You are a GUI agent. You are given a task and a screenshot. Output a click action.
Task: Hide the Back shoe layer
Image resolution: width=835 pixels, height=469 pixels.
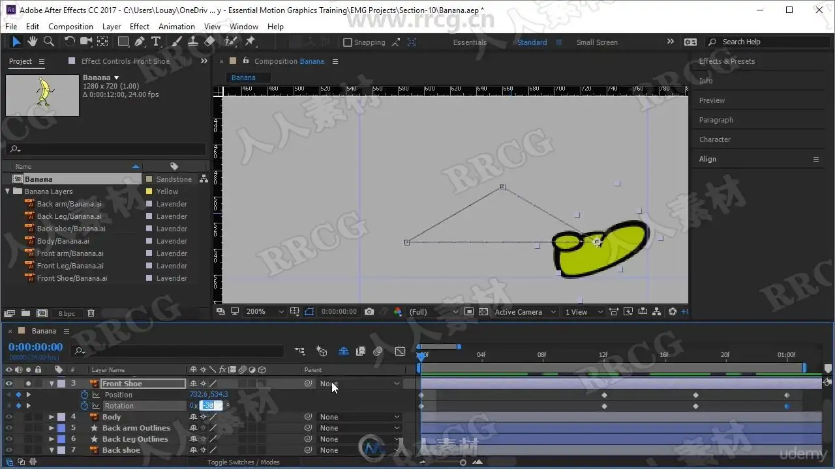(9, 450)
